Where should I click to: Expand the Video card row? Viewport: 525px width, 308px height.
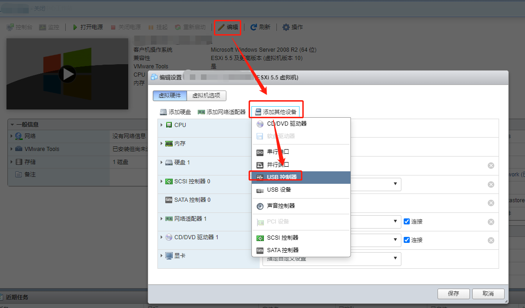(162, 255)
